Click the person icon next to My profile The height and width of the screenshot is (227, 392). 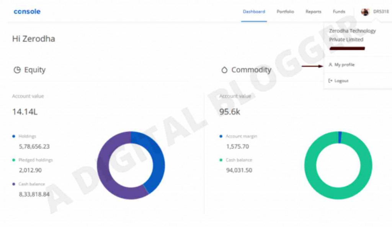tap(331, 65)
